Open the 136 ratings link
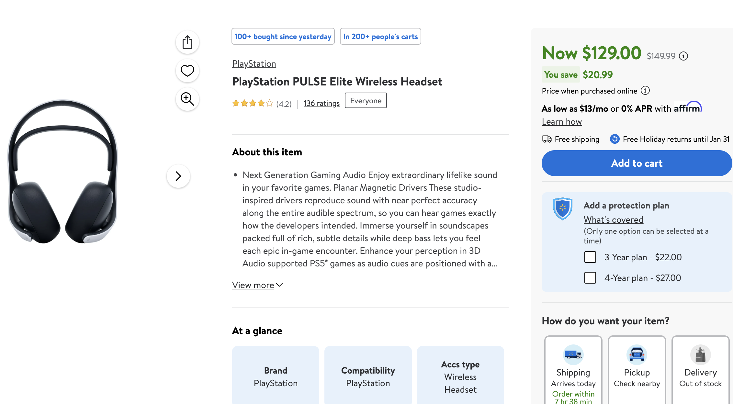The image size is (733, 404). (x=321, y=103)
